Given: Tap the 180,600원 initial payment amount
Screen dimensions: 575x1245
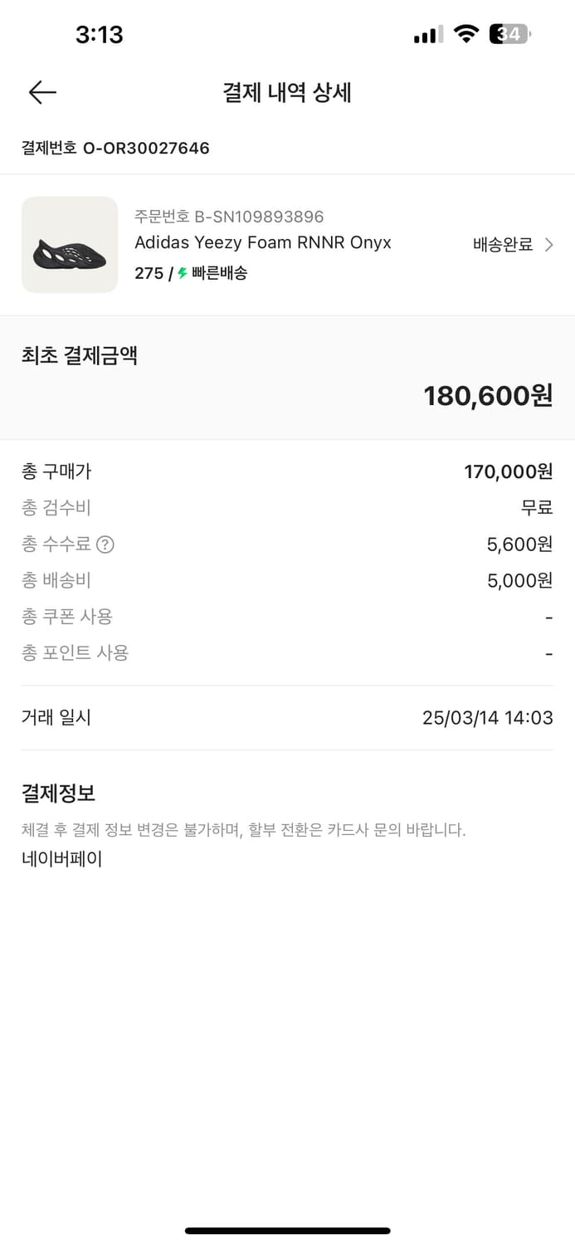Looking at the screenshot, I should pyautogui.click(x=488, y=396).
